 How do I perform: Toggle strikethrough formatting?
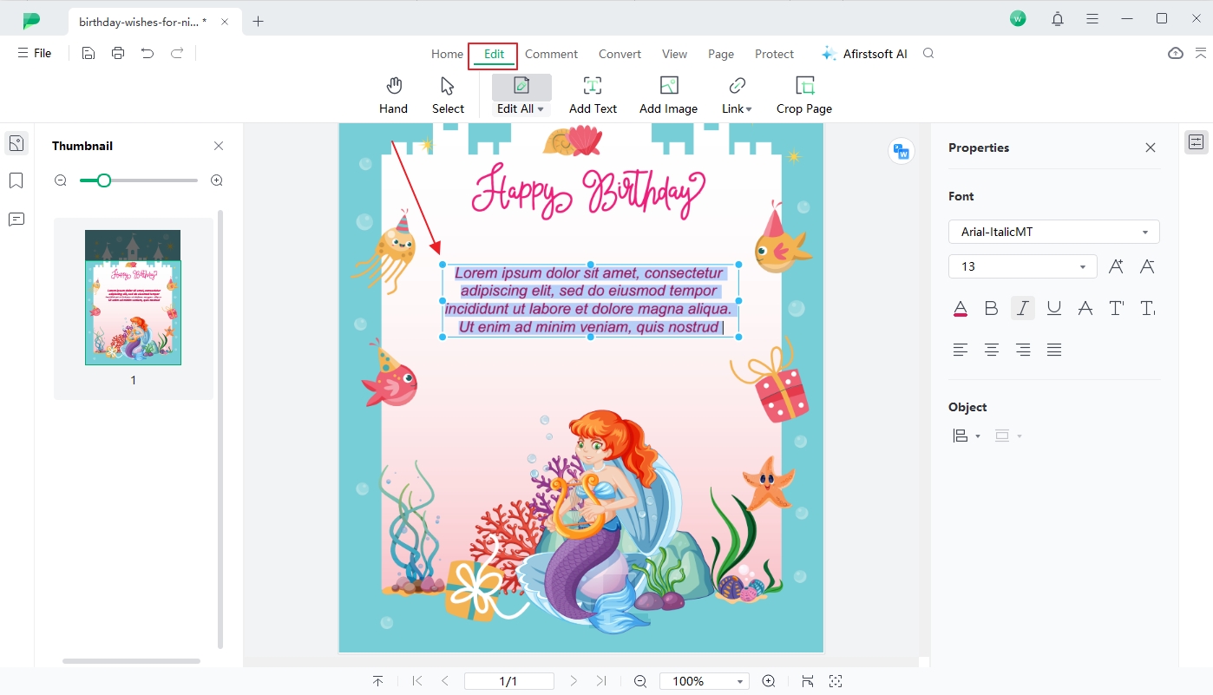click(1085, 308)
